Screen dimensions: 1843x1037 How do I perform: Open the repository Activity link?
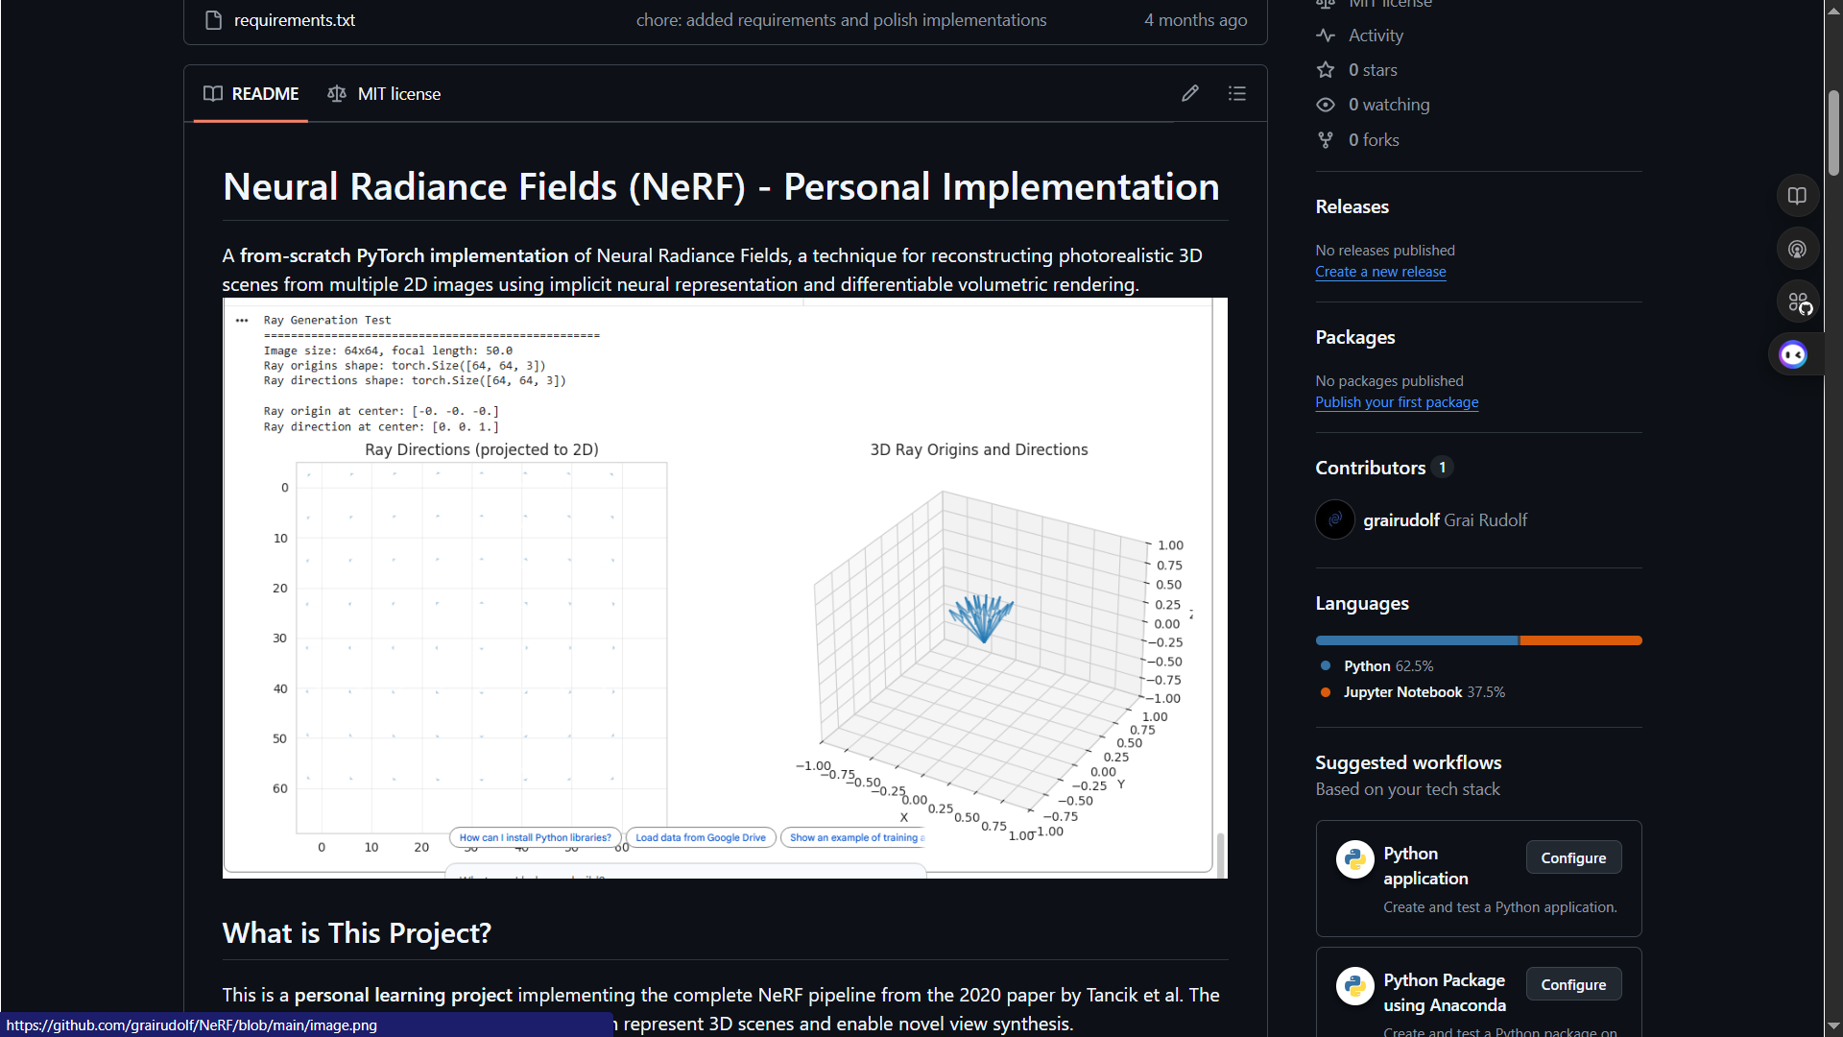coord(1376,36)
